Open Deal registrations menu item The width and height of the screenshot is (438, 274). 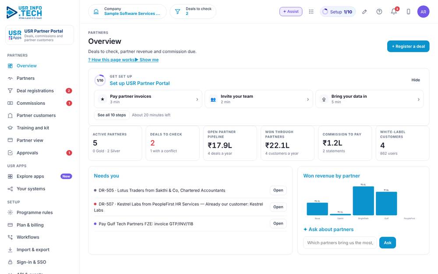click(x=40, y=91)
